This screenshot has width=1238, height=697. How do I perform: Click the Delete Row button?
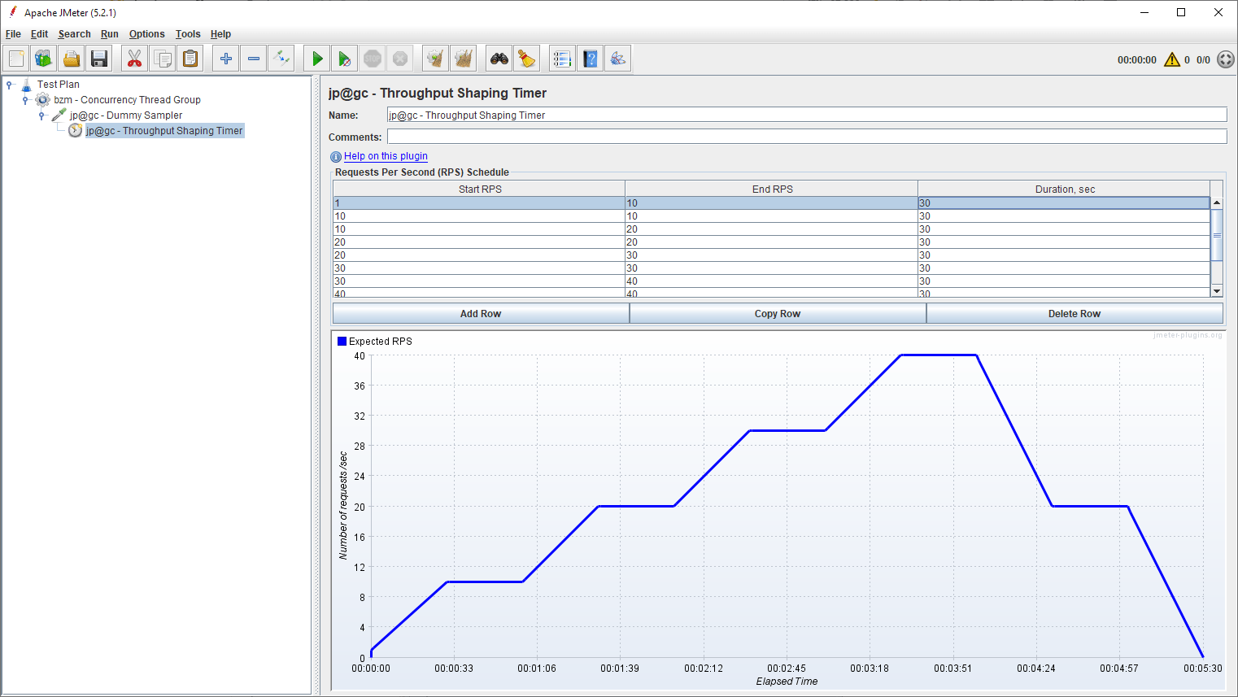tap(1075, 314)
